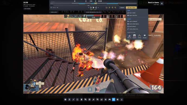Open the clock timer icon in bottom toolbar
This screenshot has width=187, height=105.
coord(78,99)
